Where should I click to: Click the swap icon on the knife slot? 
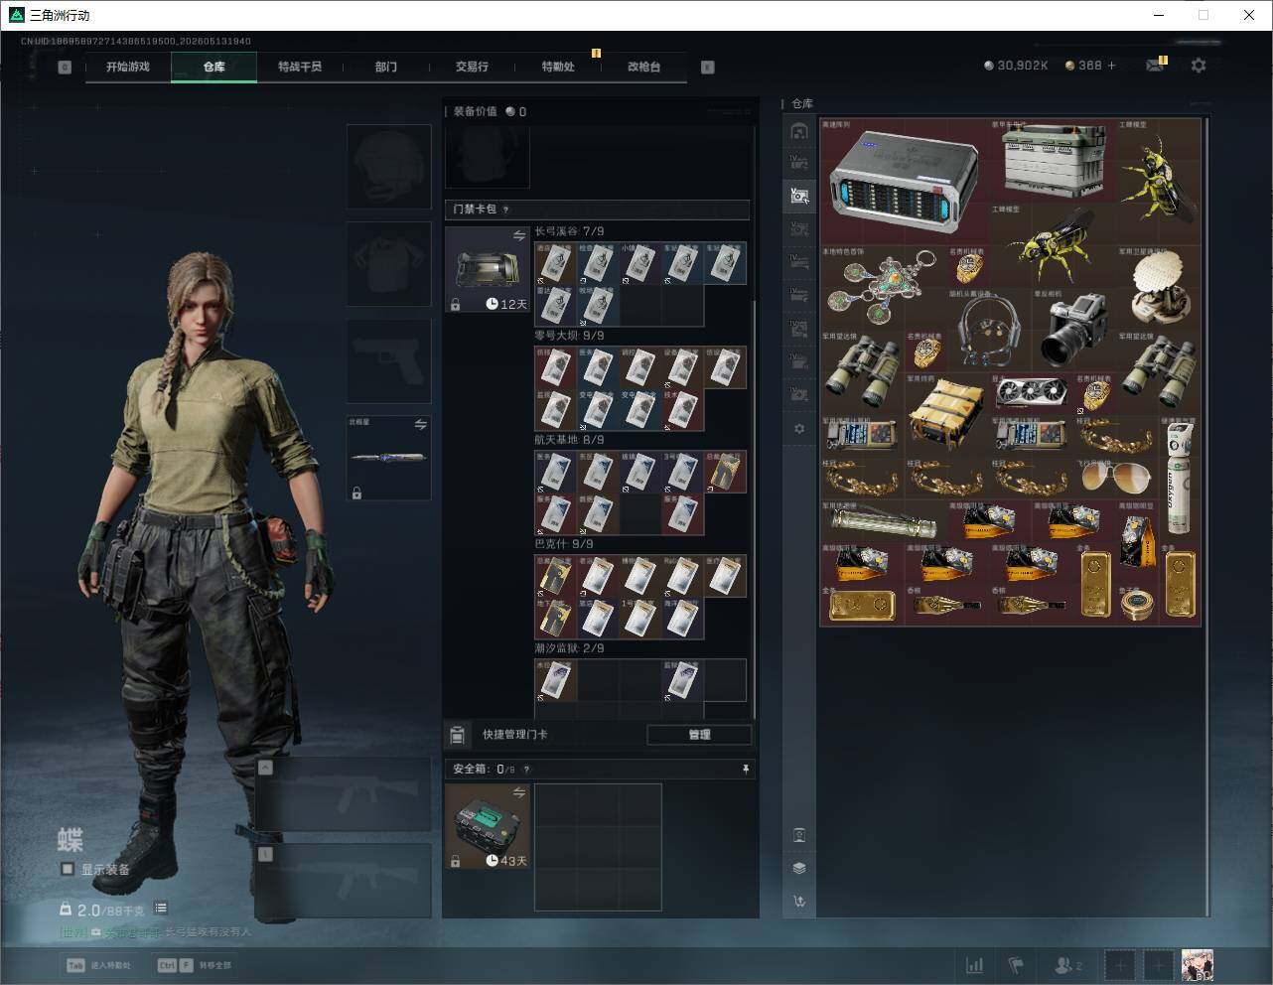pos(421,425)
